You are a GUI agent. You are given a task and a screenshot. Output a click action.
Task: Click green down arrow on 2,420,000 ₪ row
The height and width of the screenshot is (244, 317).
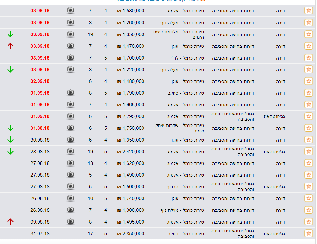coord(10,151)
